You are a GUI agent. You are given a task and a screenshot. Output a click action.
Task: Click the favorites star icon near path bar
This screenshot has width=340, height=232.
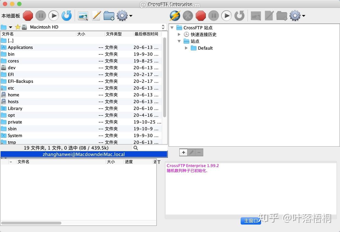coord(17,27)
